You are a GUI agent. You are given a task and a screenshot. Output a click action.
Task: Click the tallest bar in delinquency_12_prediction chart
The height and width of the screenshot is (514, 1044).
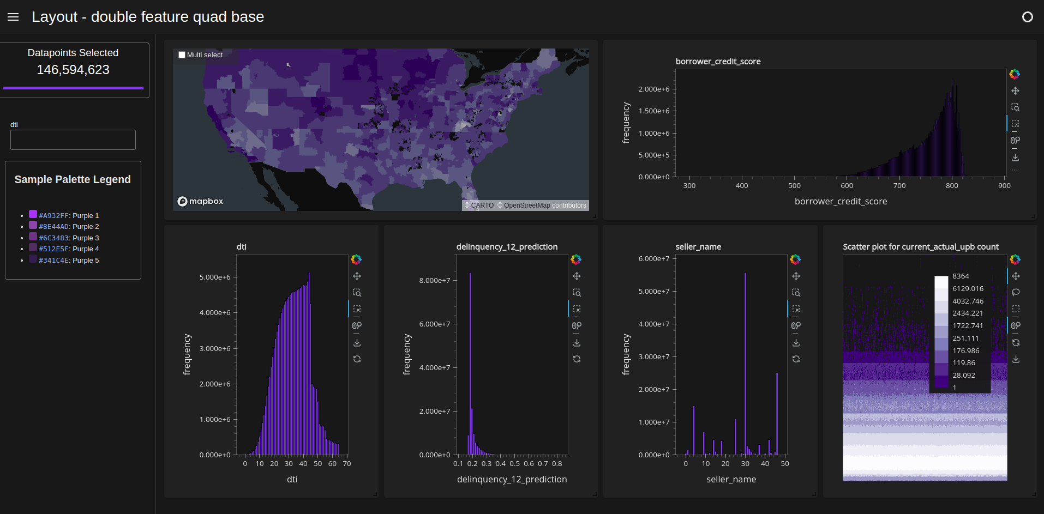pos(470,364)
